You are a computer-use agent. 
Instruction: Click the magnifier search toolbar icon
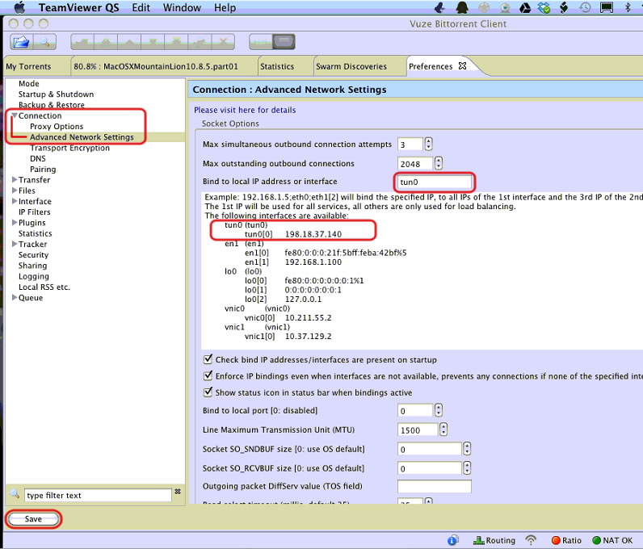(x=44, y=42)
